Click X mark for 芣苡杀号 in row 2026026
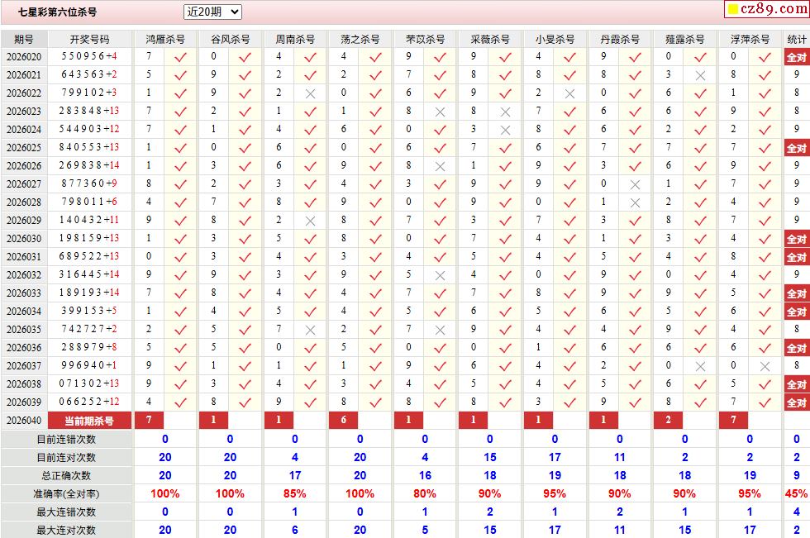810x538 pixels. tap(440, 166)
